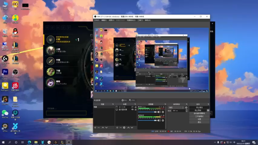This screenshot has width=258, height=145.
Task: Click the Studio Mode button
Action: [x=199, y=116]
